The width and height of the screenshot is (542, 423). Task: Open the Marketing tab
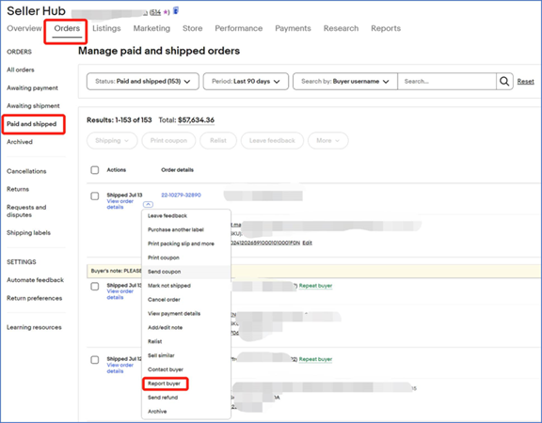coord(151,28)
